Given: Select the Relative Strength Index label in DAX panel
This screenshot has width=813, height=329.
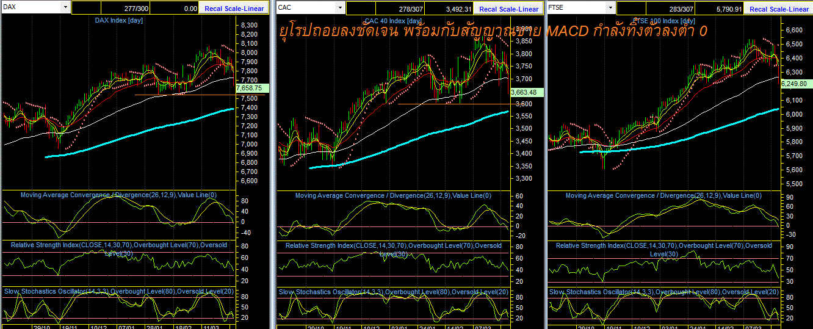Looking at the screenshot, I should click(x=119, y=248).
